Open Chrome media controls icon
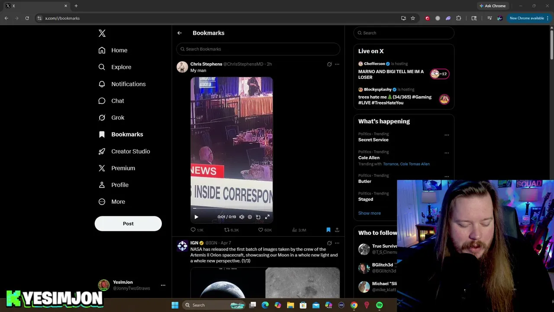This screenshot has width=554, height=312. tap(490, 18)
